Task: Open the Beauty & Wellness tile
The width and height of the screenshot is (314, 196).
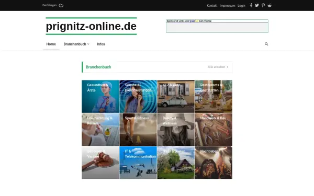Action: (176, 130)
